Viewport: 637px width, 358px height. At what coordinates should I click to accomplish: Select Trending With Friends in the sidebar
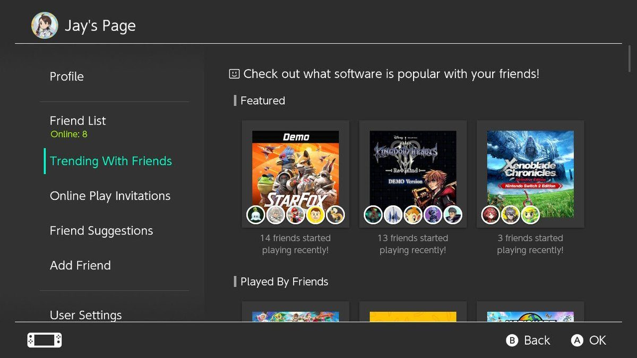tap(111, 161)
